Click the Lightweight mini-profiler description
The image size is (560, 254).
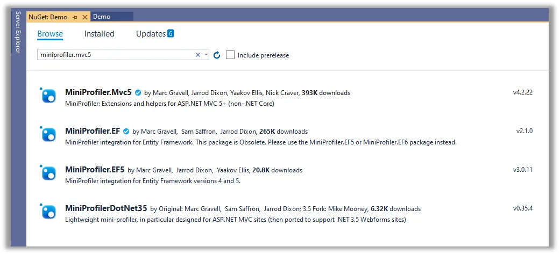[236, 220]
